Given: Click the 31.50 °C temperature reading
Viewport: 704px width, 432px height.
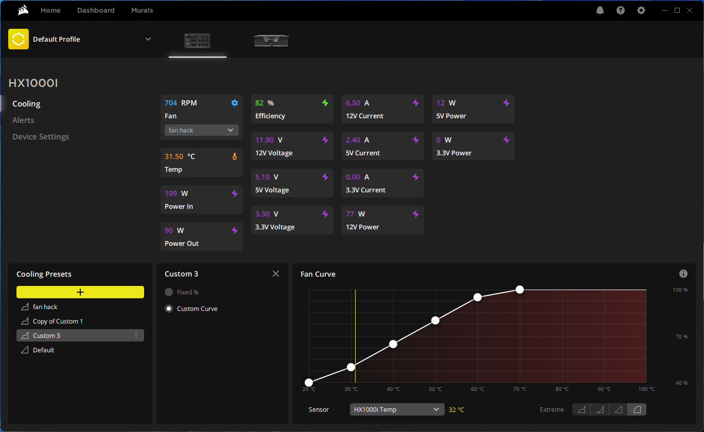Looking at the screenshot, I should coord(180,156).
